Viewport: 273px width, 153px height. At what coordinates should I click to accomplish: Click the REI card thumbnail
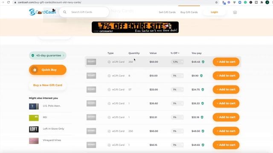34,118
